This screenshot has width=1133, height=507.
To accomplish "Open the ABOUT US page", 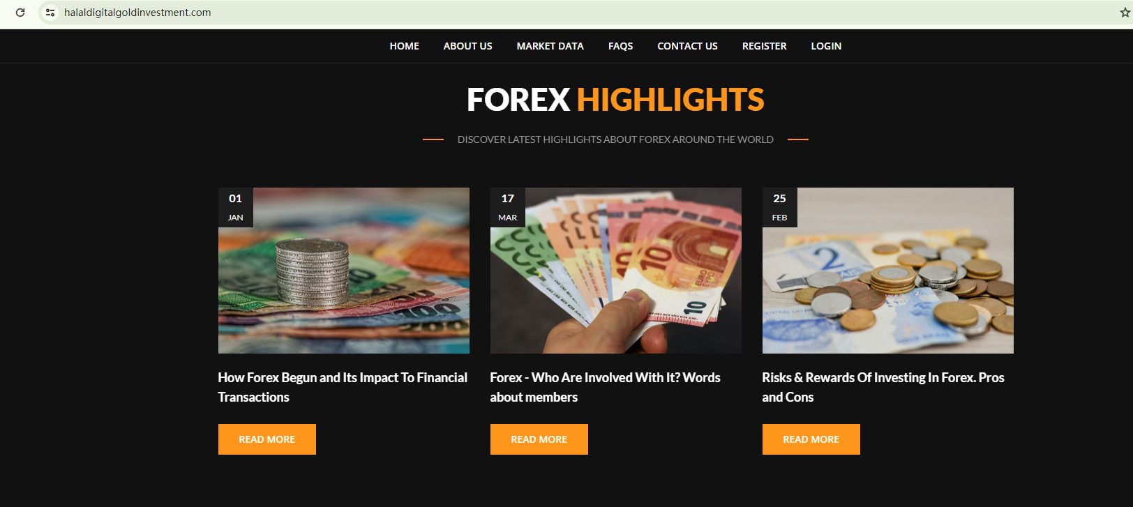I will (x=467, y=46).
